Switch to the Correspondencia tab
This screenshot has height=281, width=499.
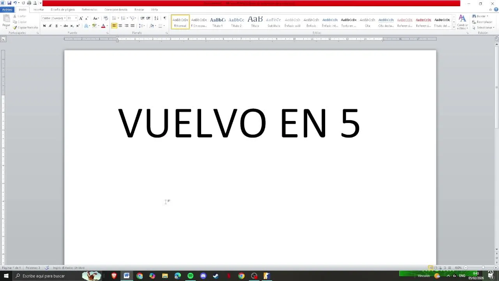click(116, 9)
